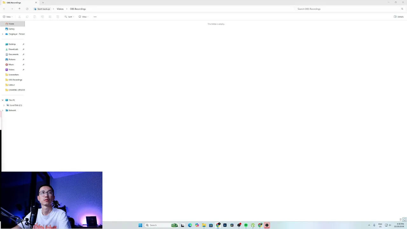Show hidden system tray icons

pos(369,225)
